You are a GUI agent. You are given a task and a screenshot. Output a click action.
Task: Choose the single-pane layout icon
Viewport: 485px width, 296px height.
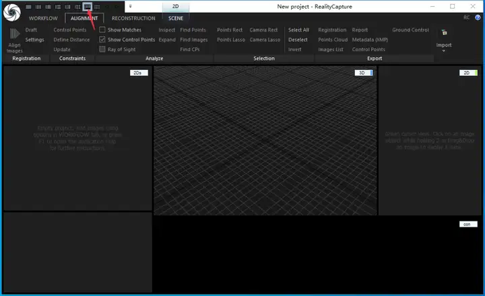coord(28,7)
